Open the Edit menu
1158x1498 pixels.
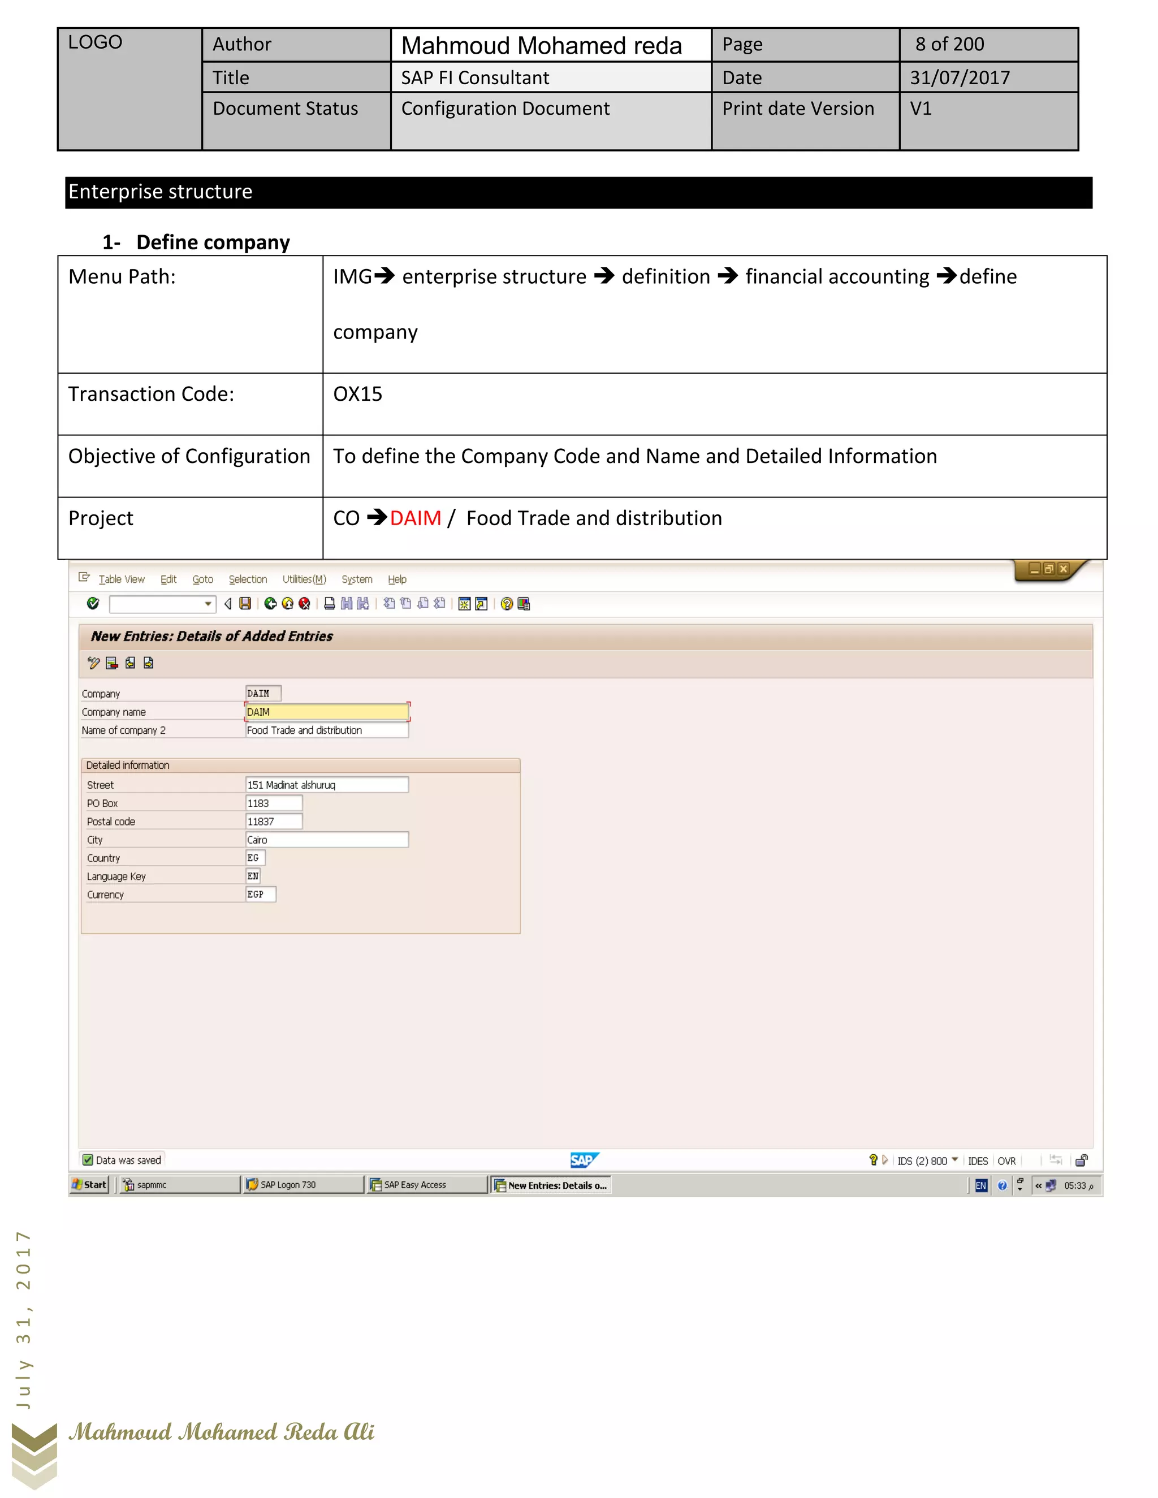[168, 579]
